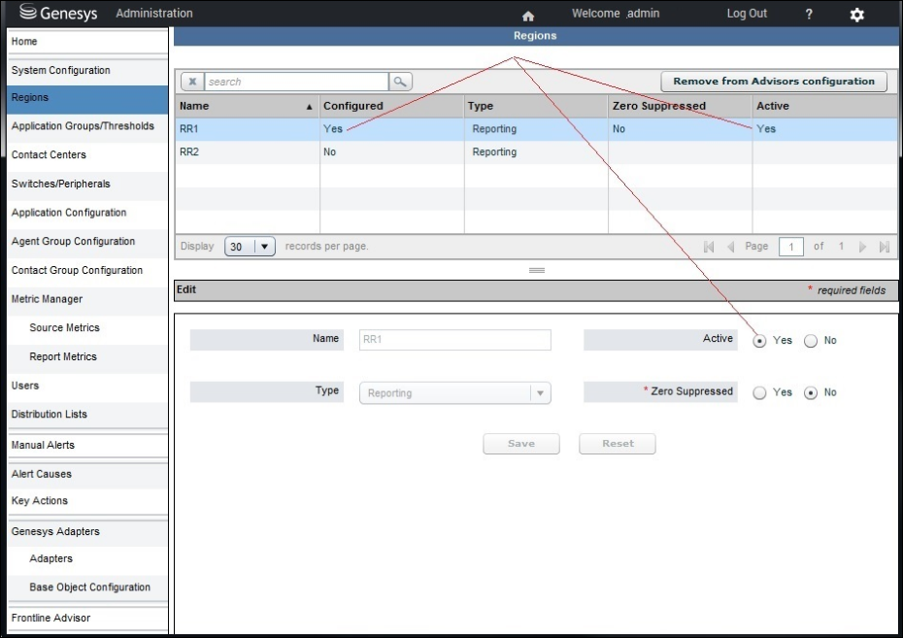Set Active to No radio button
The width and height of the screenshot is (903, 638).
point(811,341)
